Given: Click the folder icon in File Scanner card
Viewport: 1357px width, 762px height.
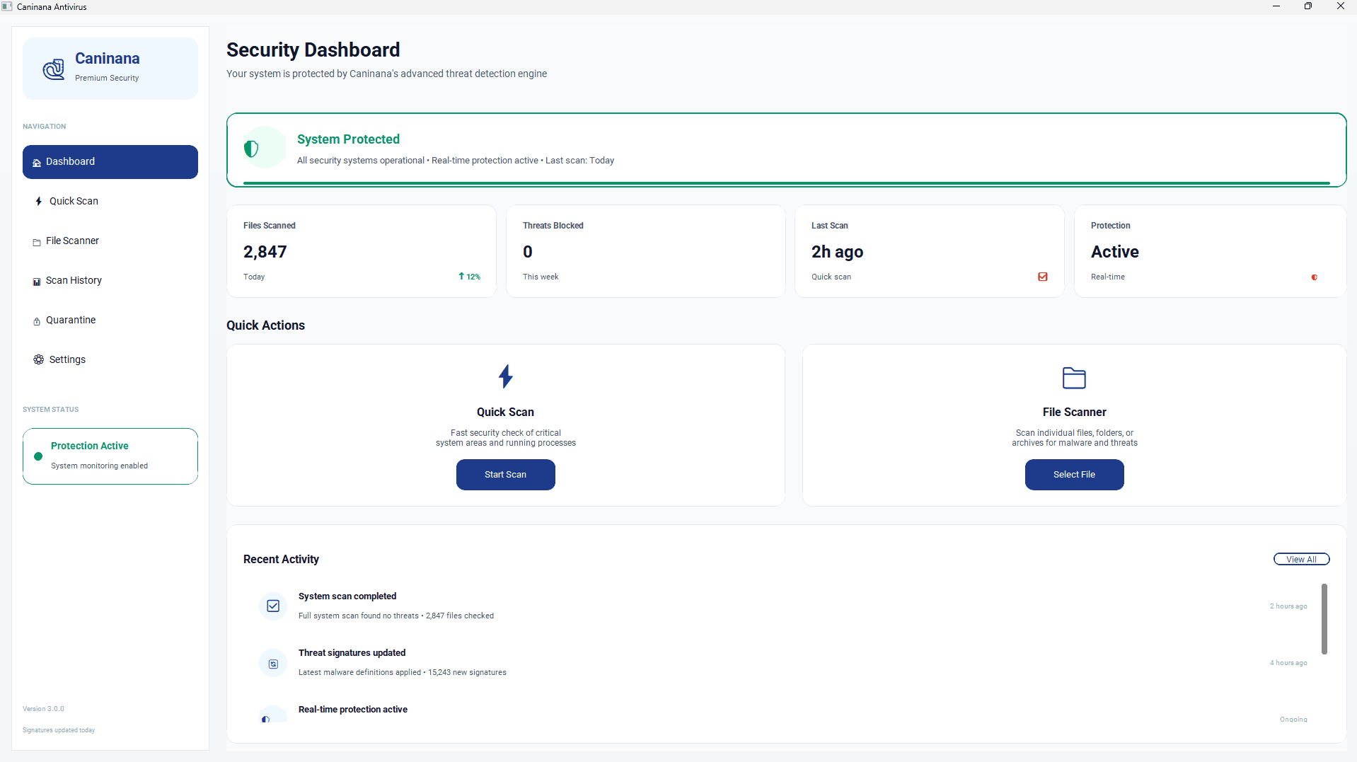Looking at the screenshot, I should 1073,378.
